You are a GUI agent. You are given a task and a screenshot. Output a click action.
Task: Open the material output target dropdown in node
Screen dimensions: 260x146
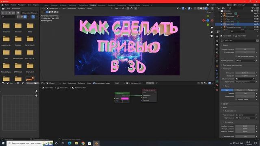(149, 93)
